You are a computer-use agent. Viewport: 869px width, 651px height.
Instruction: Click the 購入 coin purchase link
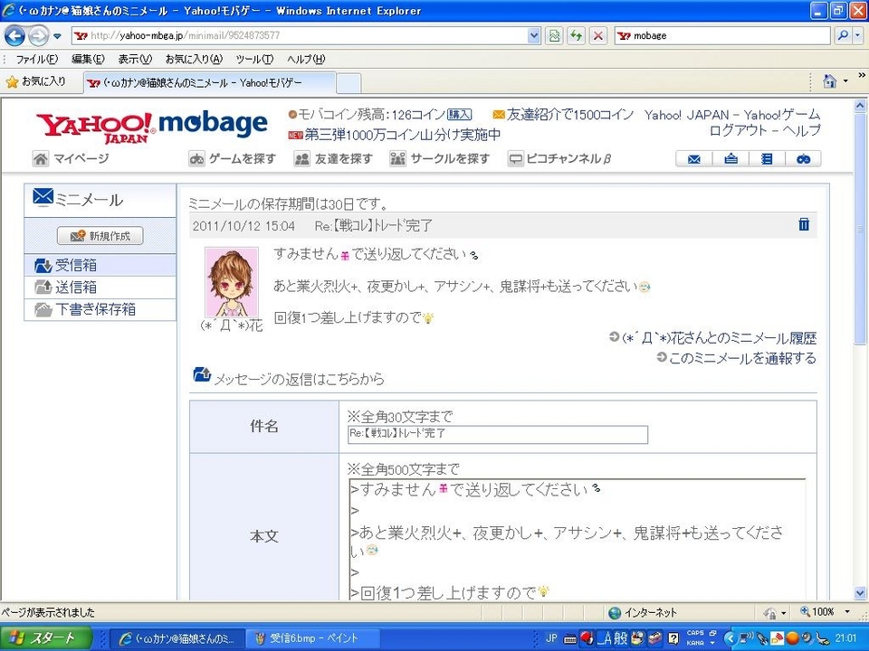click(x=460, y=115)
